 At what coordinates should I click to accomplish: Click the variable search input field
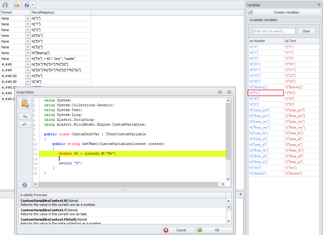point(273,31)
